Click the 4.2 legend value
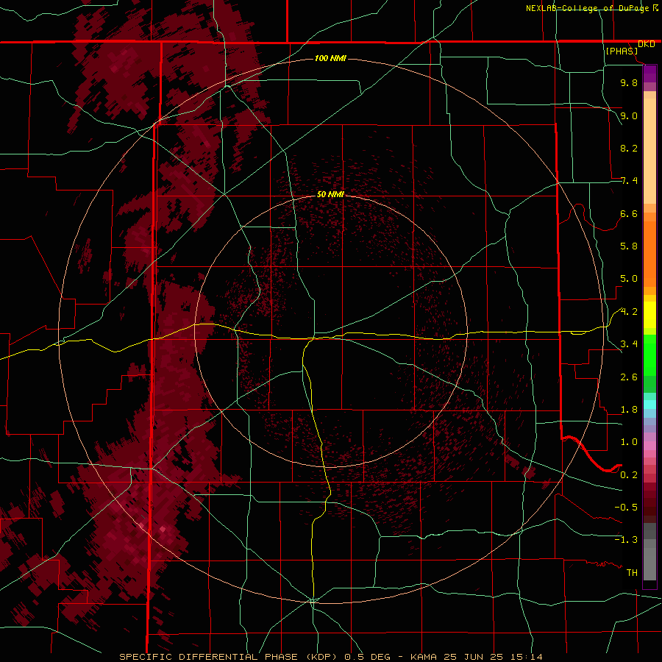The width and height of the screenshot is (662, 662). 629,312
